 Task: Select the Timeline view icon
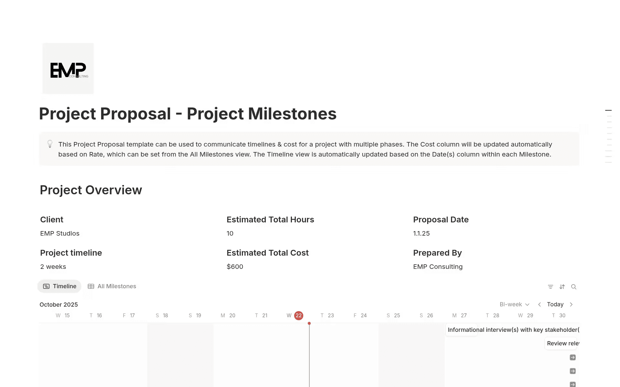(x=46, y=286)
